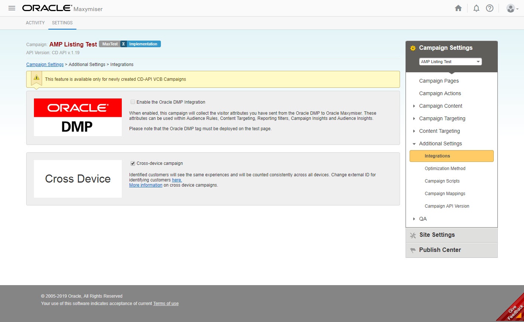Viewport: 524px width, 322px height.
Task: Open Campaign Actions in the sidebar
Action: (440, 93)
